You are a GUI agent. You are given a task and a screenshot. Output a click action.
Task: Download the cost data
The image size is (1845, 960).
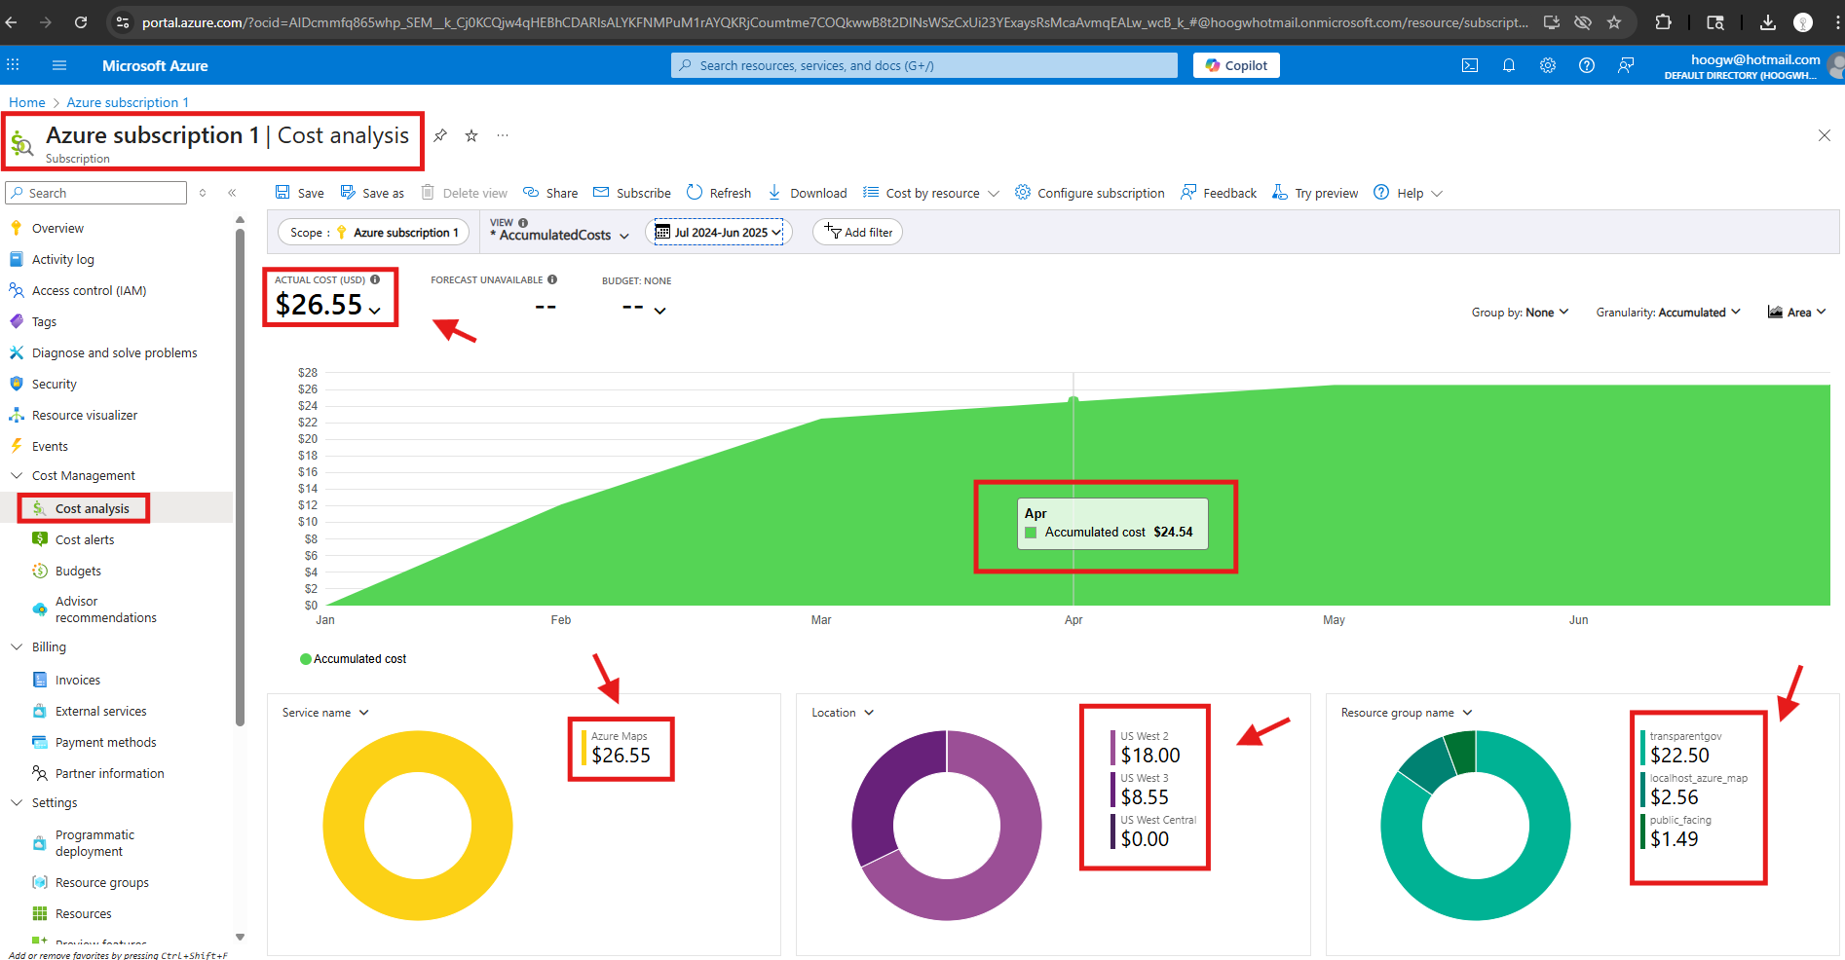pos(808,193)
